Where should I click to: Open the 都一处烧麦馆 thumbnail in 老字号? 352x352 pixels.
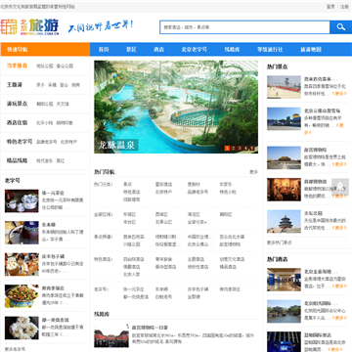[x=22, y=328]
